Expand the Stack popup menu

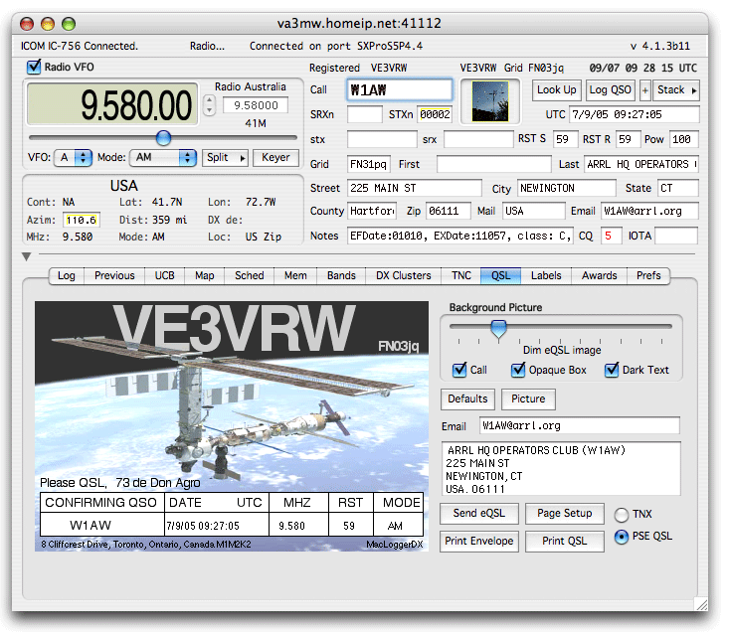[x=677, y=89]
